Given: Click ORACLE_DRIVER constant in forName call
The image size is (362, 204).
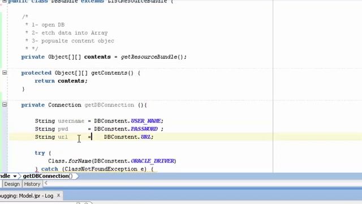Looking at the screenshot, I should click(x=152, y=161).
